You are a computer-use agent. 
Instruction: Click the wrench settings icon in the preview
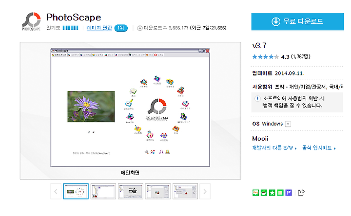(x=147, y=152)
